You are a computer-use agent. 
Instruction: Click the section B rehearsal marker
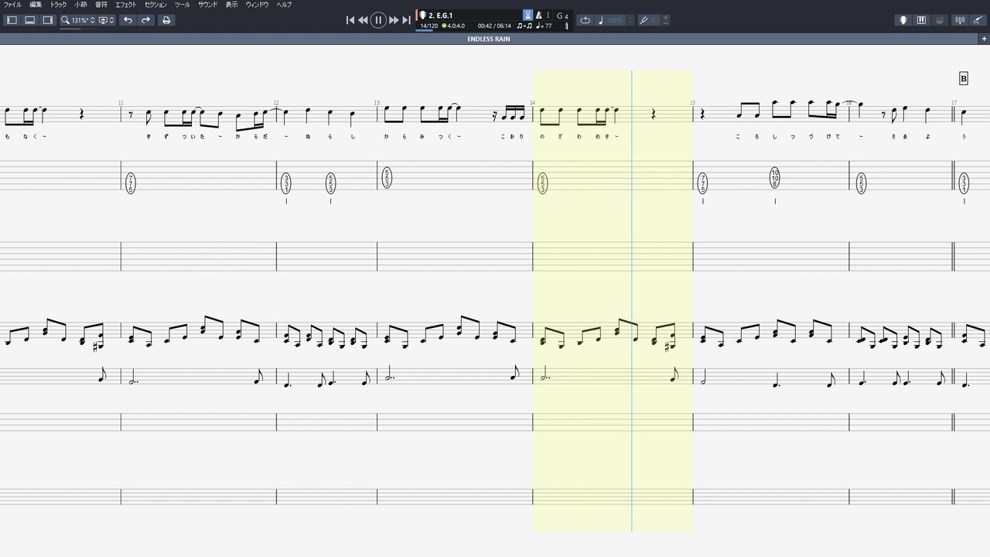click(964, 78)
